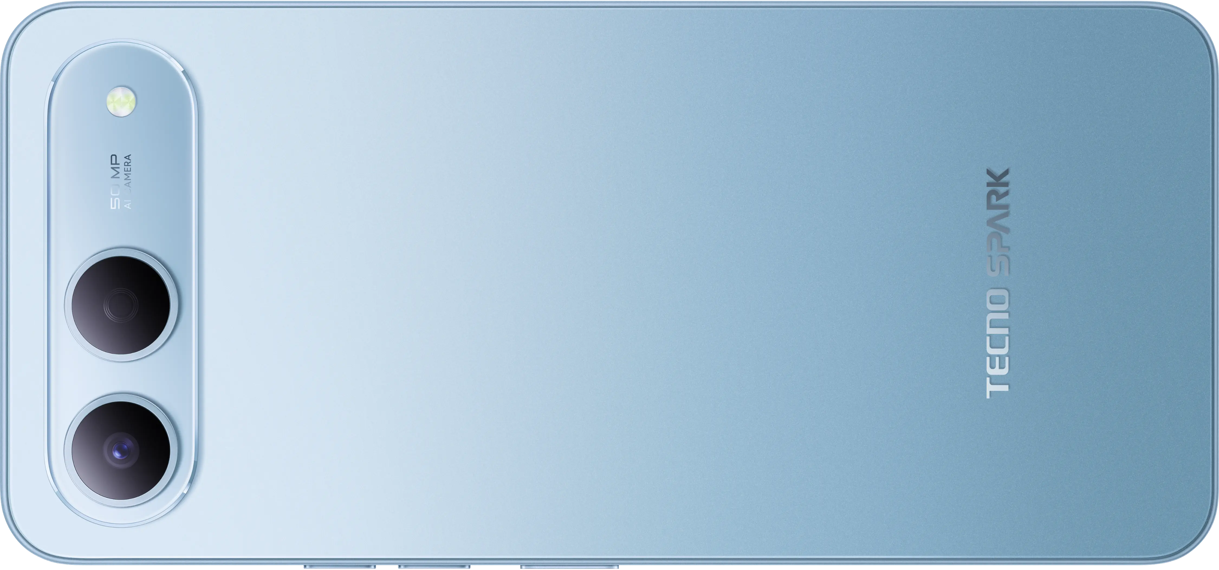Click the "AI CAMERA" text

pos(127,182)
